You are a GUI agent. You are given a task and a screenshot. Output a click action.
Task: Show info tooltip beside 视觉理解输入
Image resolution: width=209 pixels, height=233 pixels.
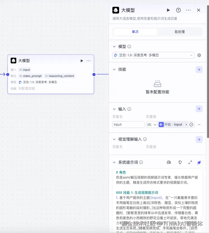point(145,139)
